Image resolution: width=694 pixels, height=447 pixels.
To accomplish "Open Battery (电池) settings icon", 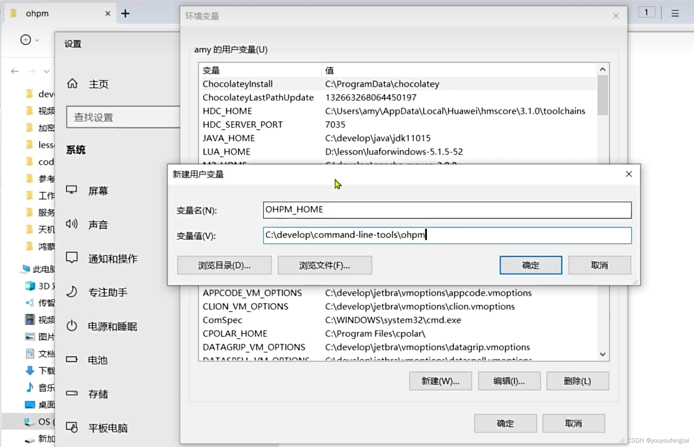I will click(71, 359).
